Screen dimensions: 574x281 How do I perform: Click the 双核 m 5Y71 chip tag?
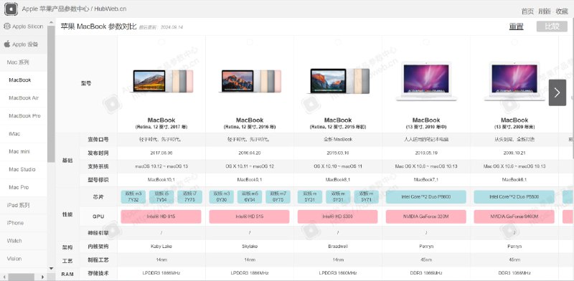tap(366, 197)
